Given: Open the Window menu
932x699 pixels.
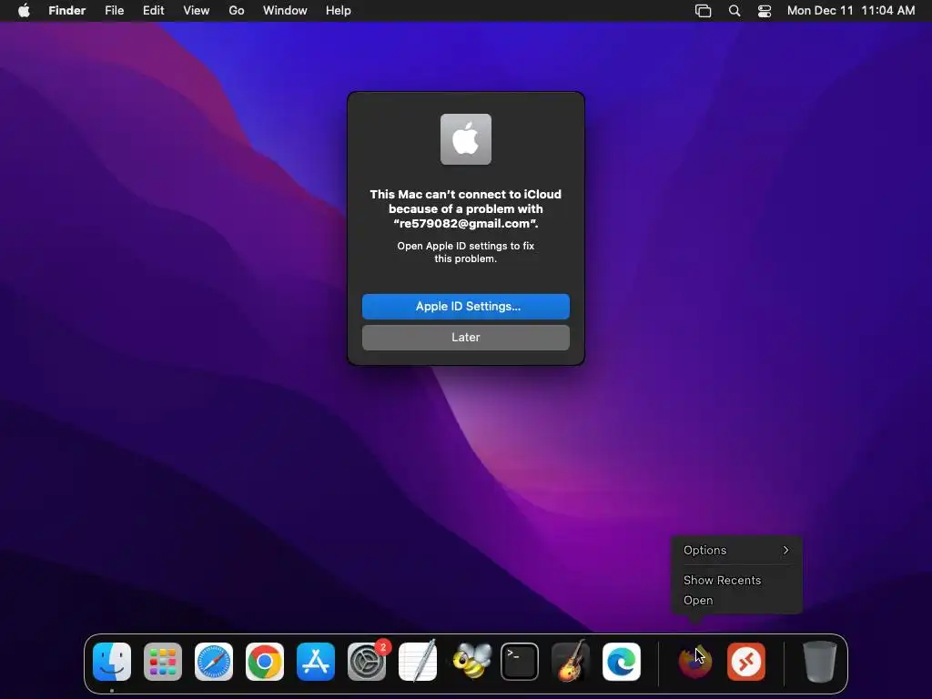Looking at the screenshot, I should pos(285,11).
